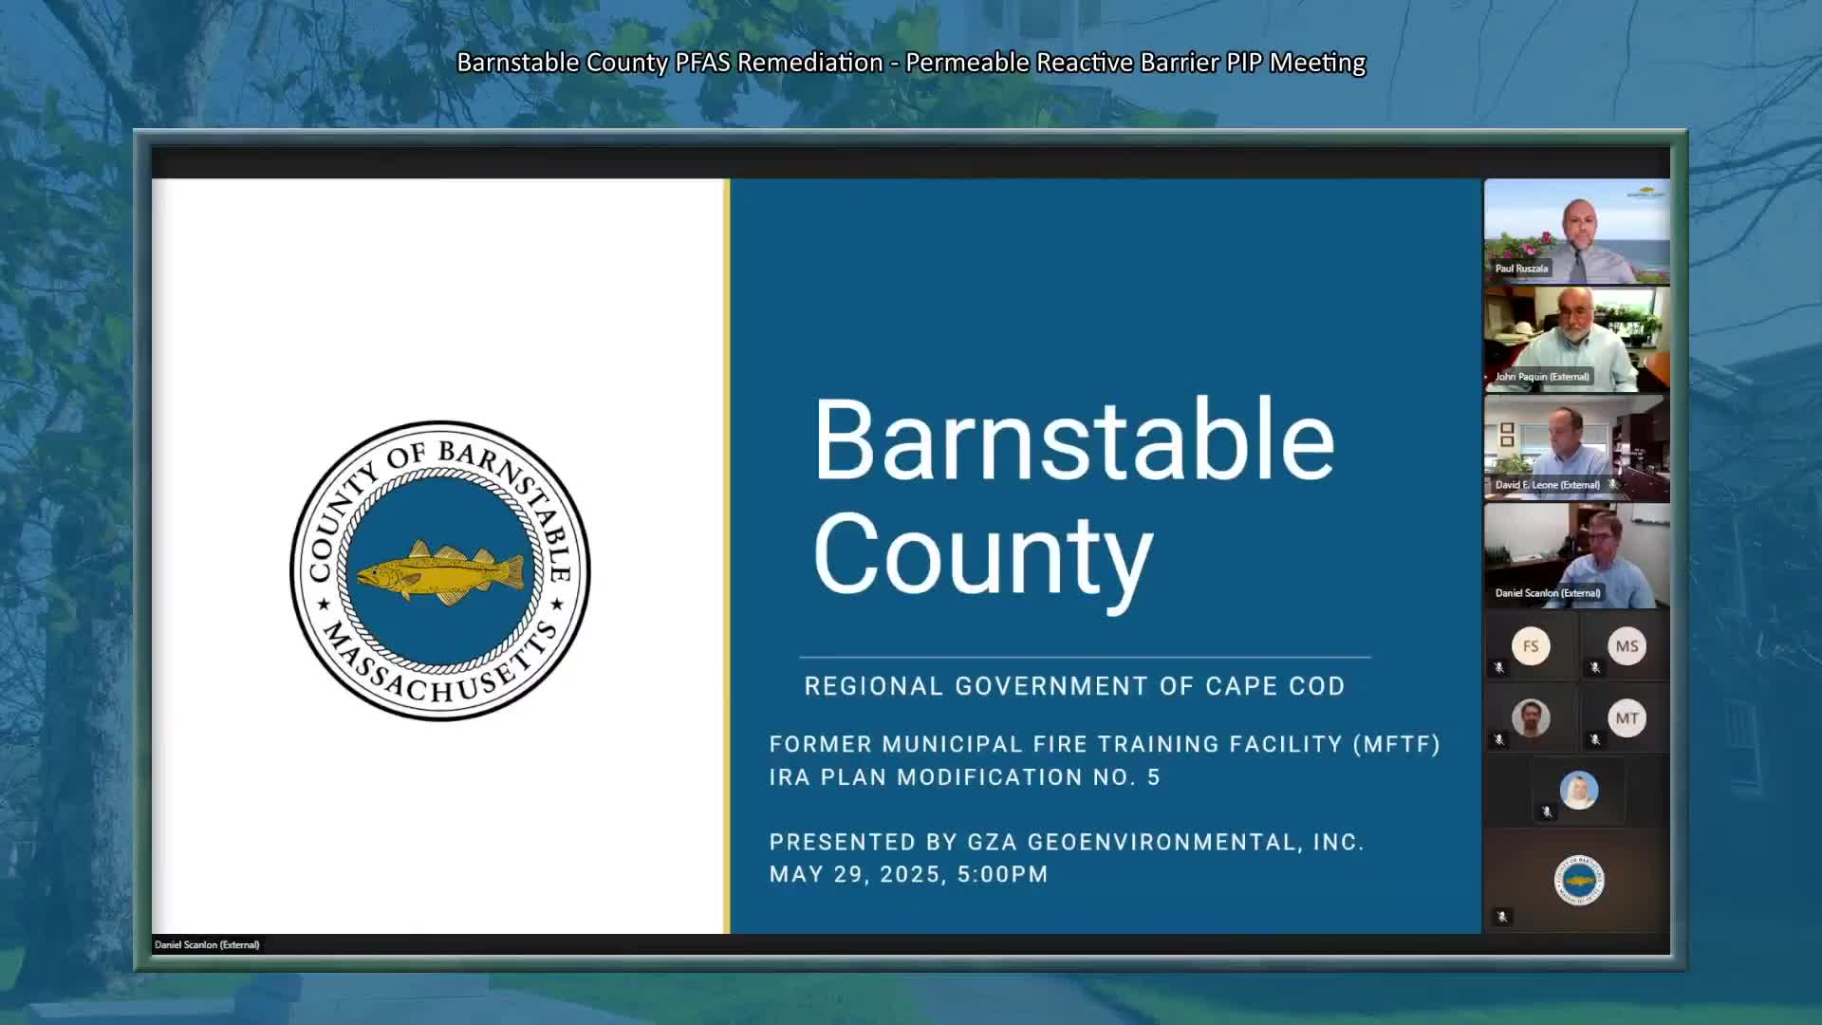Click the blonde woman's profile photo avatar
Screen dimensions: 1822x1025
[x=1579, y=790]
